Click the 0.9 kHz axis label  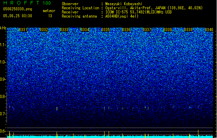[3, 79]
